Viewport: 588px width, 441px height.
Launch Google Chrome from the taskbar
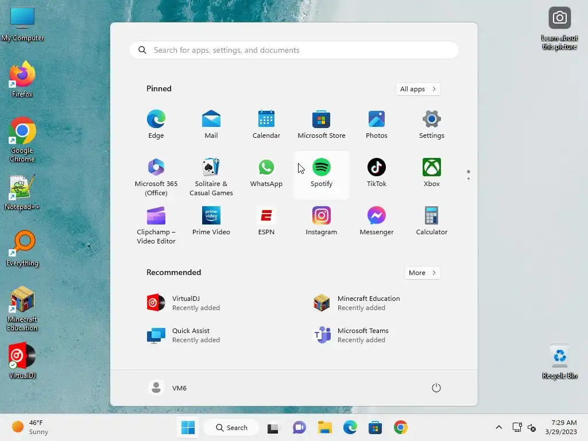pyautogui.click(x=400, y=427)
